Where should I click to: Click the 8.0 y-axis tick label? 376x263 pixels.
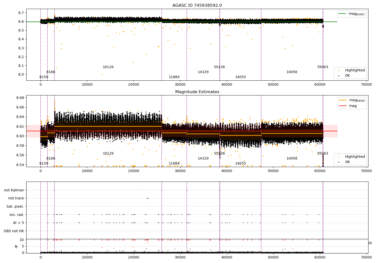21,75
